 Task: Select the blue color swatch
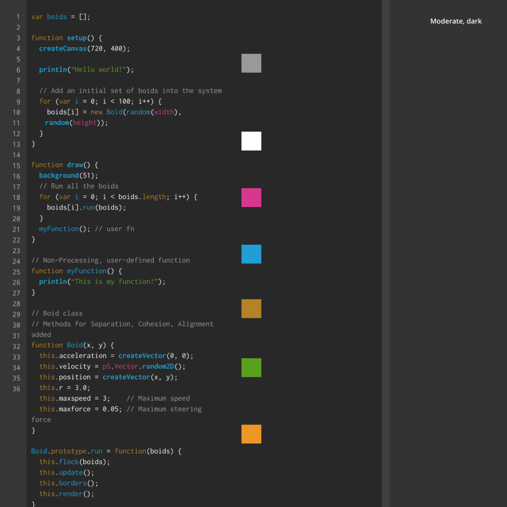point(251,254)
